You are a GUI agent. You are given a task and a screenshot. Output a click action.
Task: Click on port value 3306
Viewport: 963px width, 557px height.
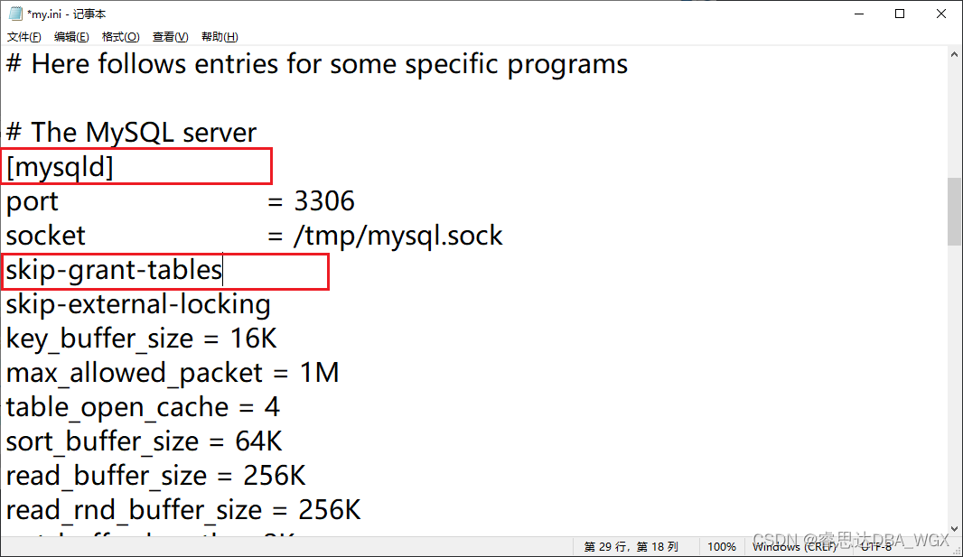[324, 201]
